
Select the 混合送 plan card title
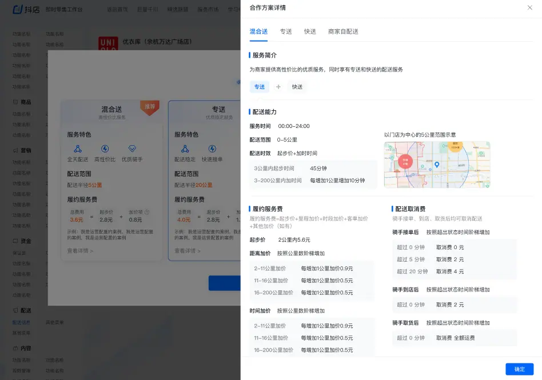pyautogui.click(x=111, y=110)
